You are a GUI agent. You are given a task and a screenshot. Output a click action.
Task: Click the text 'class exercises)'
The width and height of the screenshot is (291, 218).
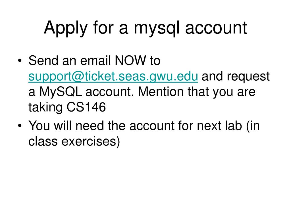point(74,141)
